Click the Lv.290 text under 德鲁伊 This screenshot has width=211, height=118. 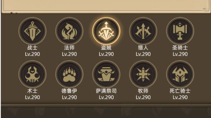(x=69, y=97)
